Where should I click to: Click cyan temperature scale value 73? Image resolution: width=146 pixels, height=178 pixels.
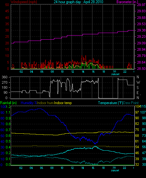144,136
